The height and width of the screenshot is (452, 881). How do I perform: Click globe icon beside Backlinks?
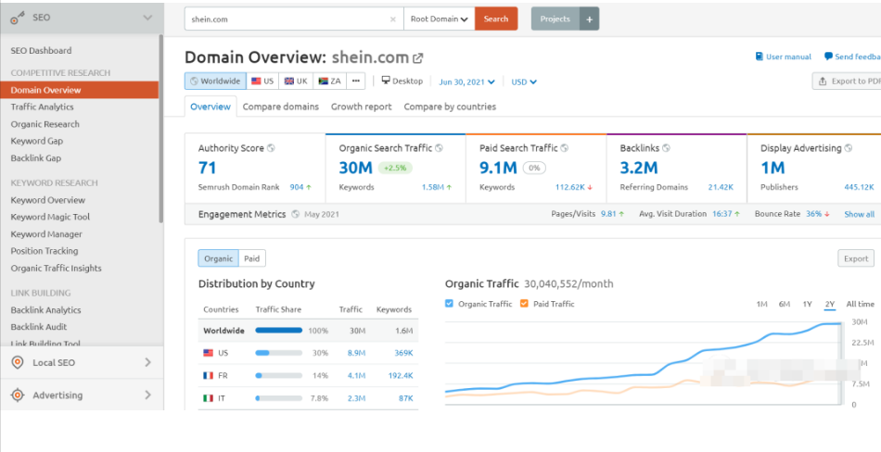point(667,148)
